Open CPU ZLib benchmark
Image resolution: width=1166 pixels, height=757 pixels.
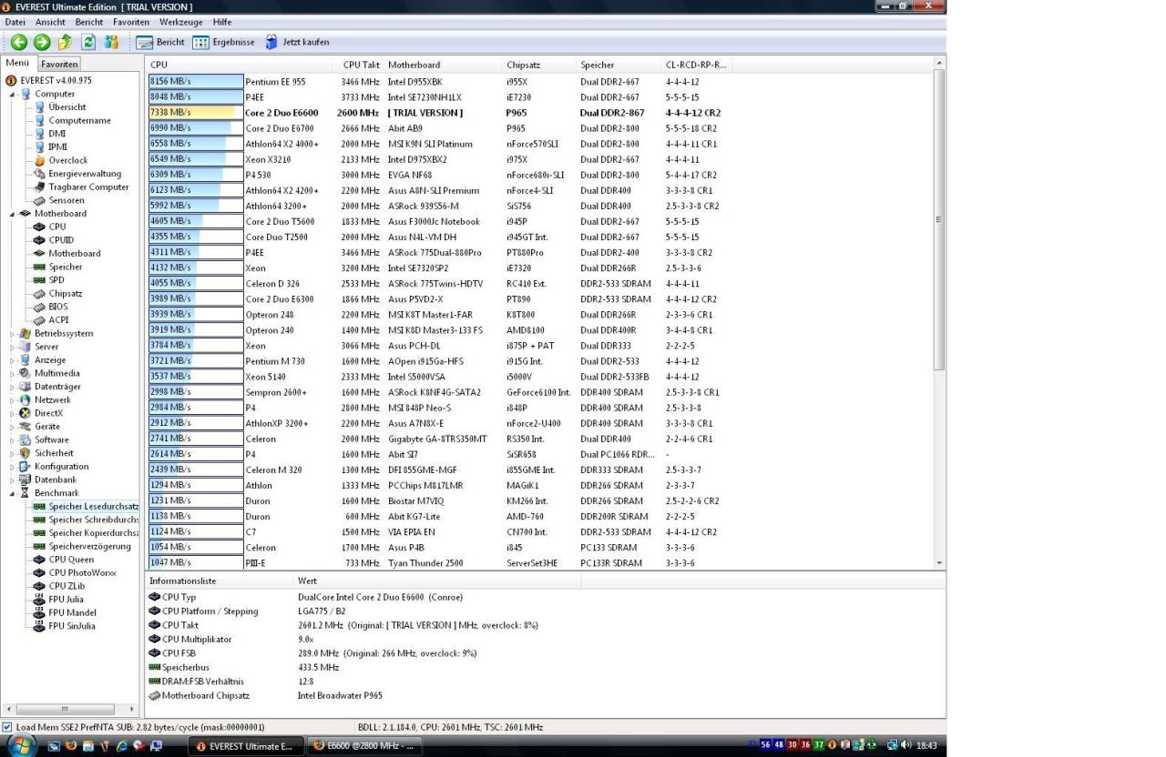(66, 586)
